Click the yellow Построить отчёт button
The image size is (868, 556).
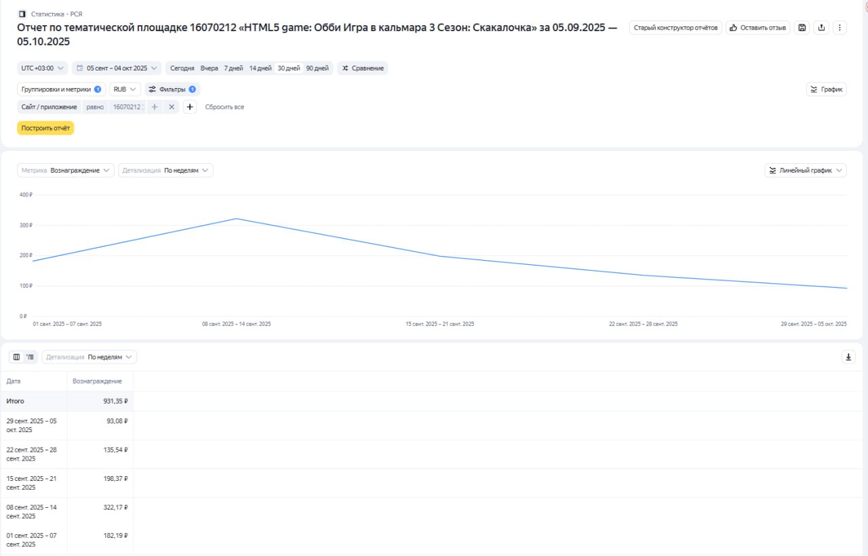pyautogui.click(x=45, y=128)
